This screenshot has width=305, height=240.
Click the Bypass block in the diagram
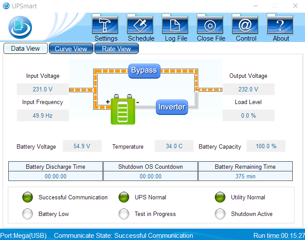tap(144, 71)
